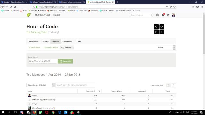Open The Code.org Team owner link
The image size is (205, 115).
point(37,32)
